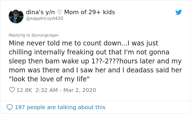
Task: Click the "Mar 2, 2020" date text
Action: [x=80, y=90]
